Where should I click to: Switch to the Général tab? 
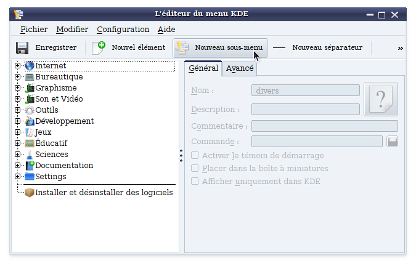tap(203, 68)
